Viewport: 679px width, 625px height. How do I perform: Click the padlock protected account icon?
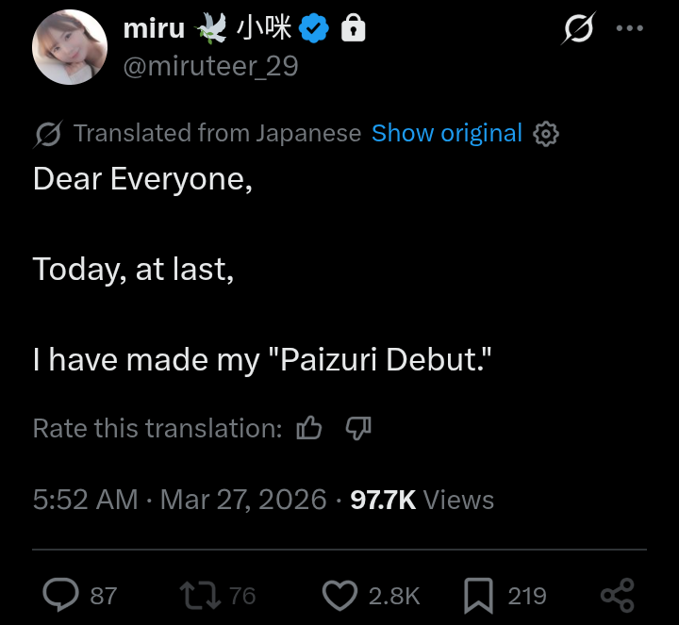coord(354,27)
